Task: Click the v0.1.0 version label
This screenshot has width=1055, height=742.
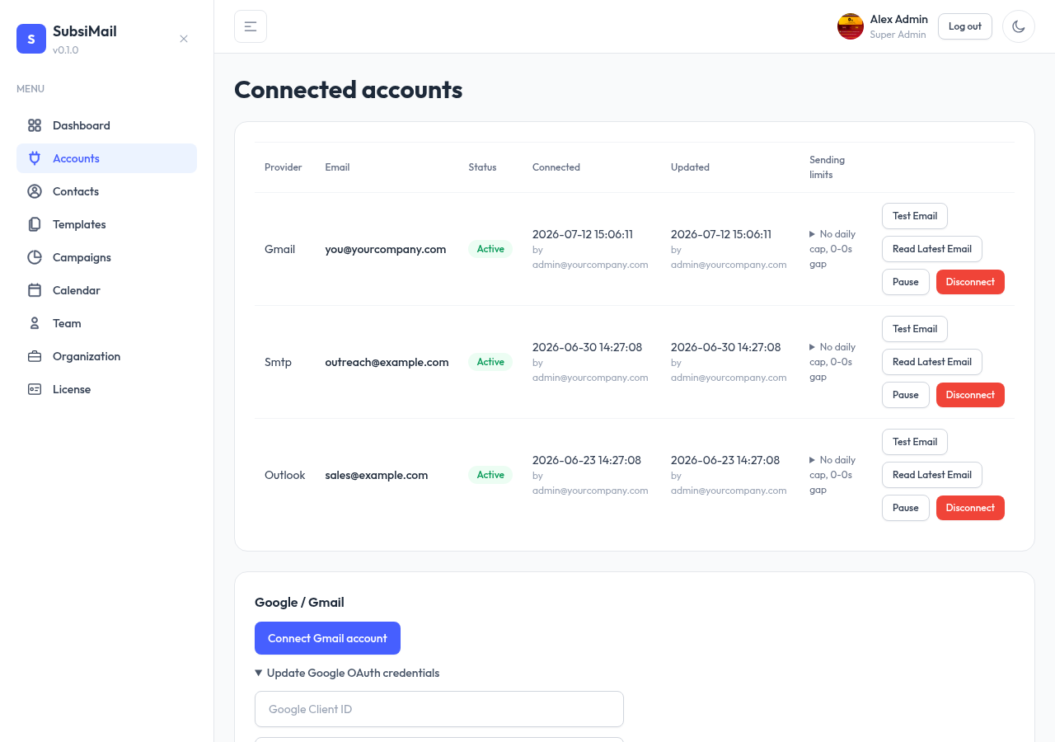Action: (66, 50)
